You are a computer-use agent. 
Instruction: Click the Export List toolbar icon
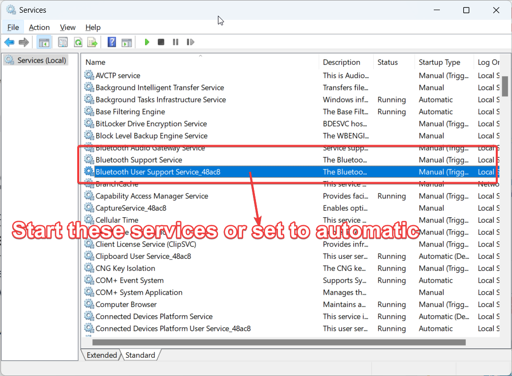pyautogui.click(x=92, y=42)
